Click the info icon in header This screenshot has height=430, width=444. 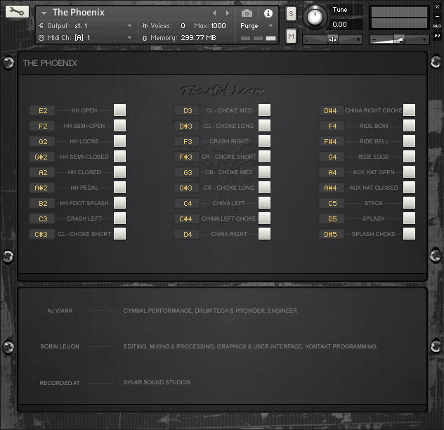point(268,13)
